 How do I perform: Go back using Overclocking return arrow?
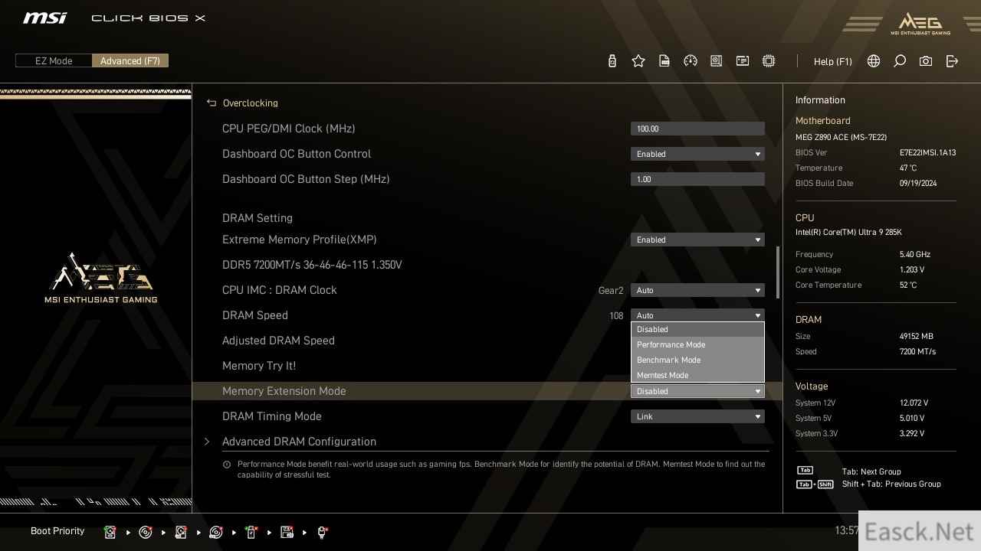point(212,103)
